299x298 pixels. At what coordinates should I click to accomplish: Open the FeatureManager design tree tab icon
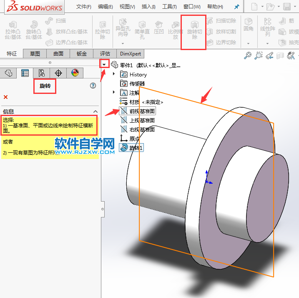8,73
